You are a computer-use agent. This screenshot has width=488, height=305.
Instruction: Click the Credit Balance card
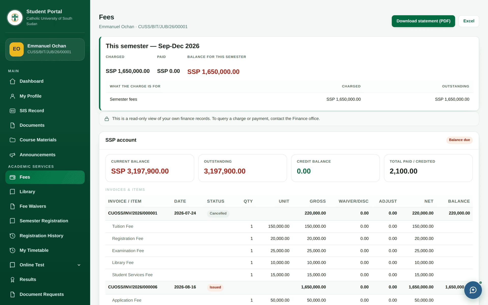tap(335, 168)
